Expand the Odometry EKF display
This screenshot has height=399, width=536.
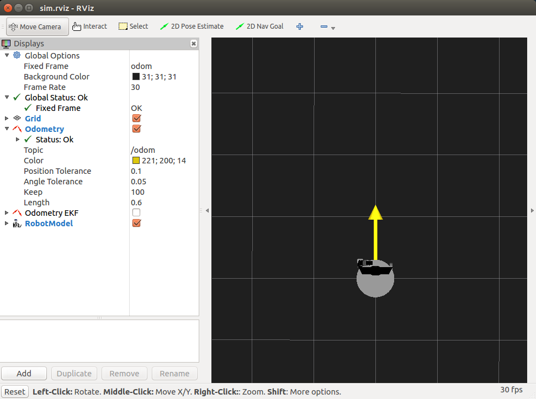7,212
